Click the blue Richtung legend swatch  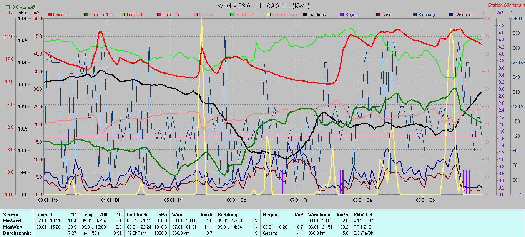(414, 15)
